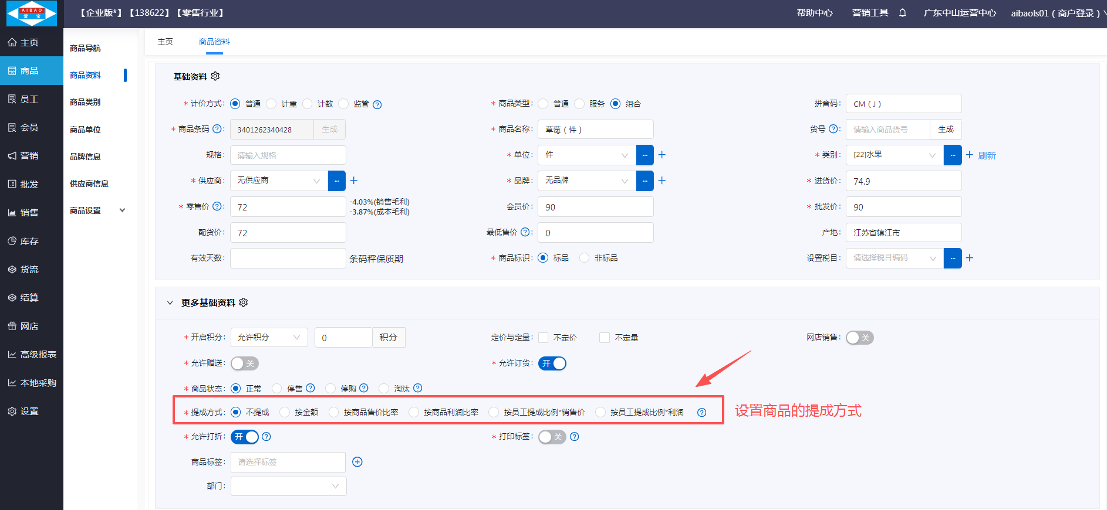1107x510 pixels.
Task: Click the notification bell icon
Action: click(902, 13)
